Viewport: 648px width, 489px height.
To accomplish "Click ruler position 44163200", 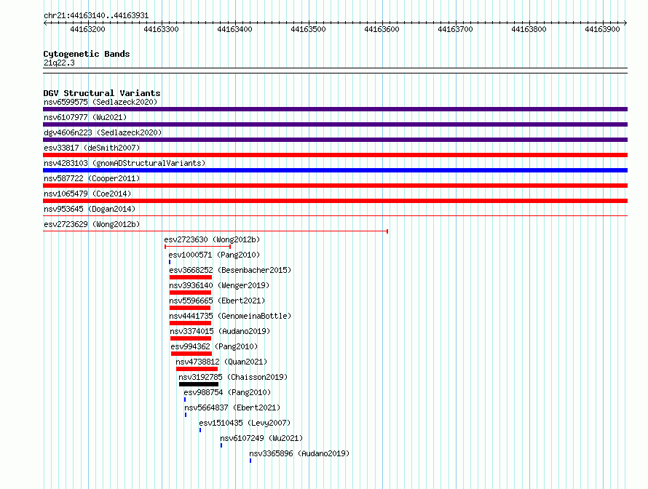I will (87, 29).
